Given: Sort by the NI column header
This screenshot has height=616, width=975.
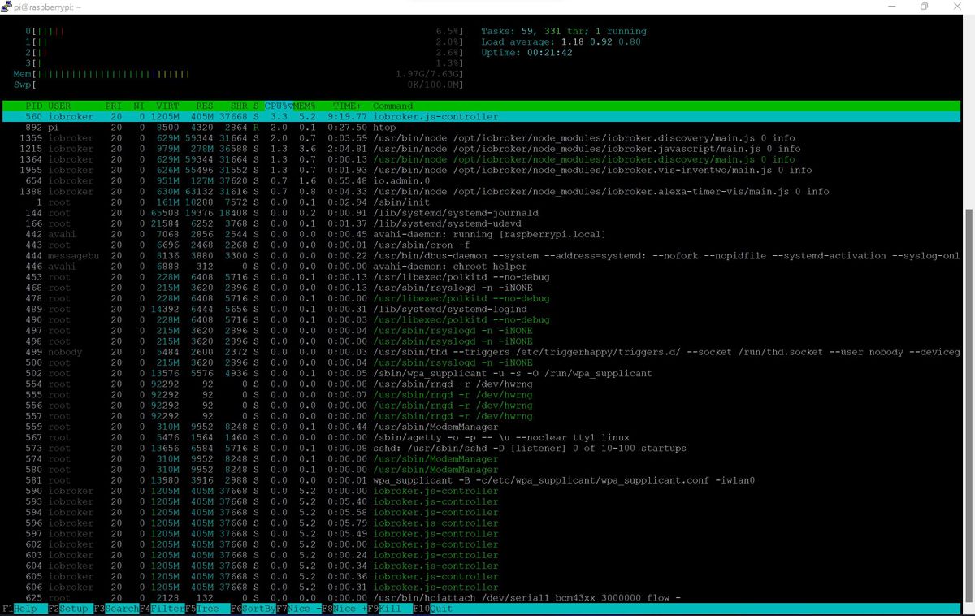Looking at the screenshot, I should (139, 106).
